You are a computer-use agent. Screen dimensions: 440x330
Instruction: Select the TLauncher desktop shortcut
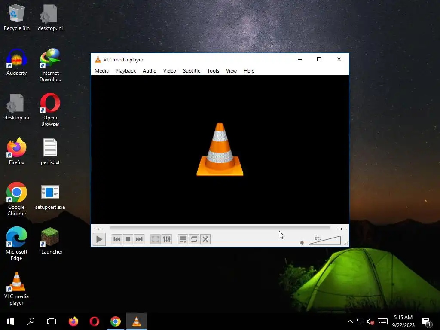pos(50,241)
